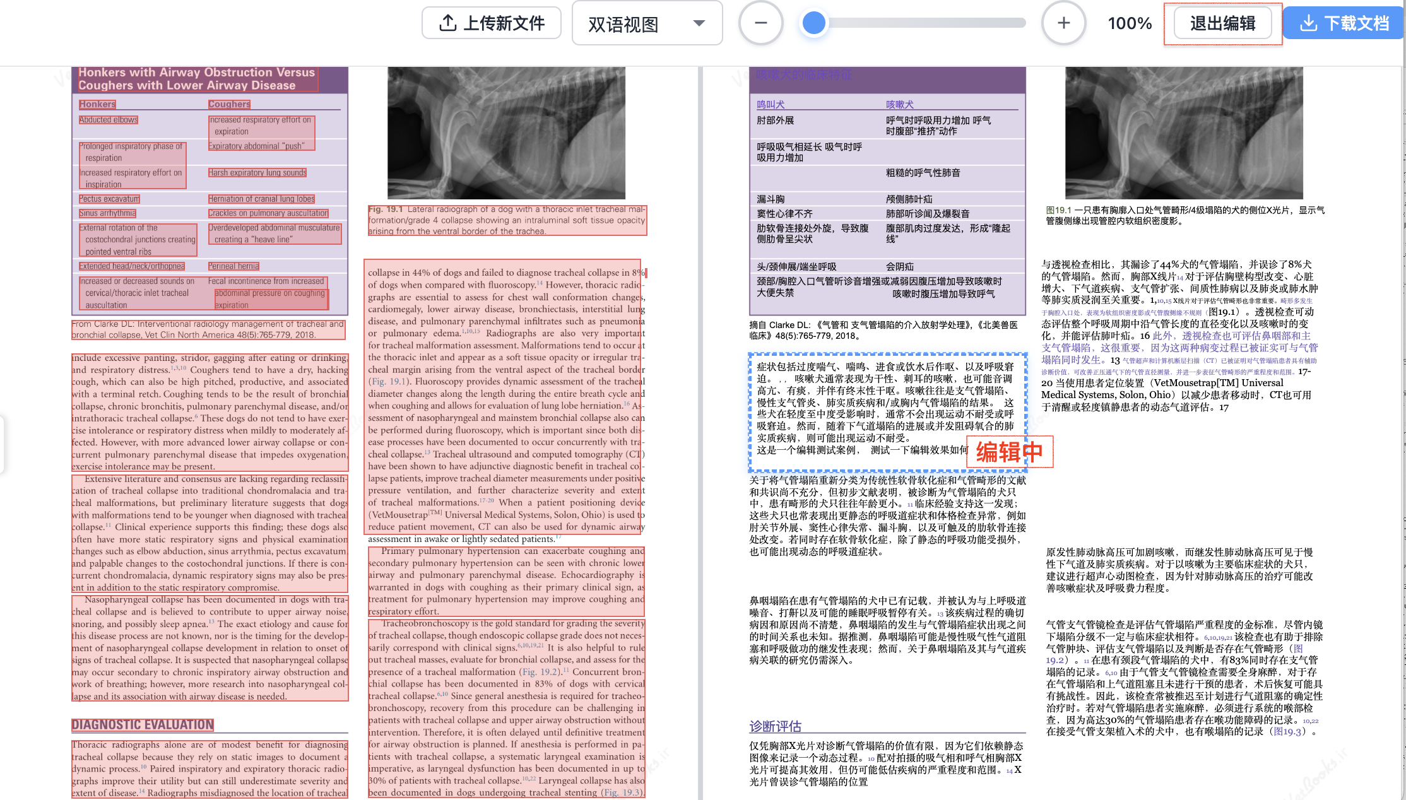The width and height of the screenshot is (1406, 800).
Task: Select the 'DIAGNOSTIC EVALUATION' heading
Action: [143, 725]
